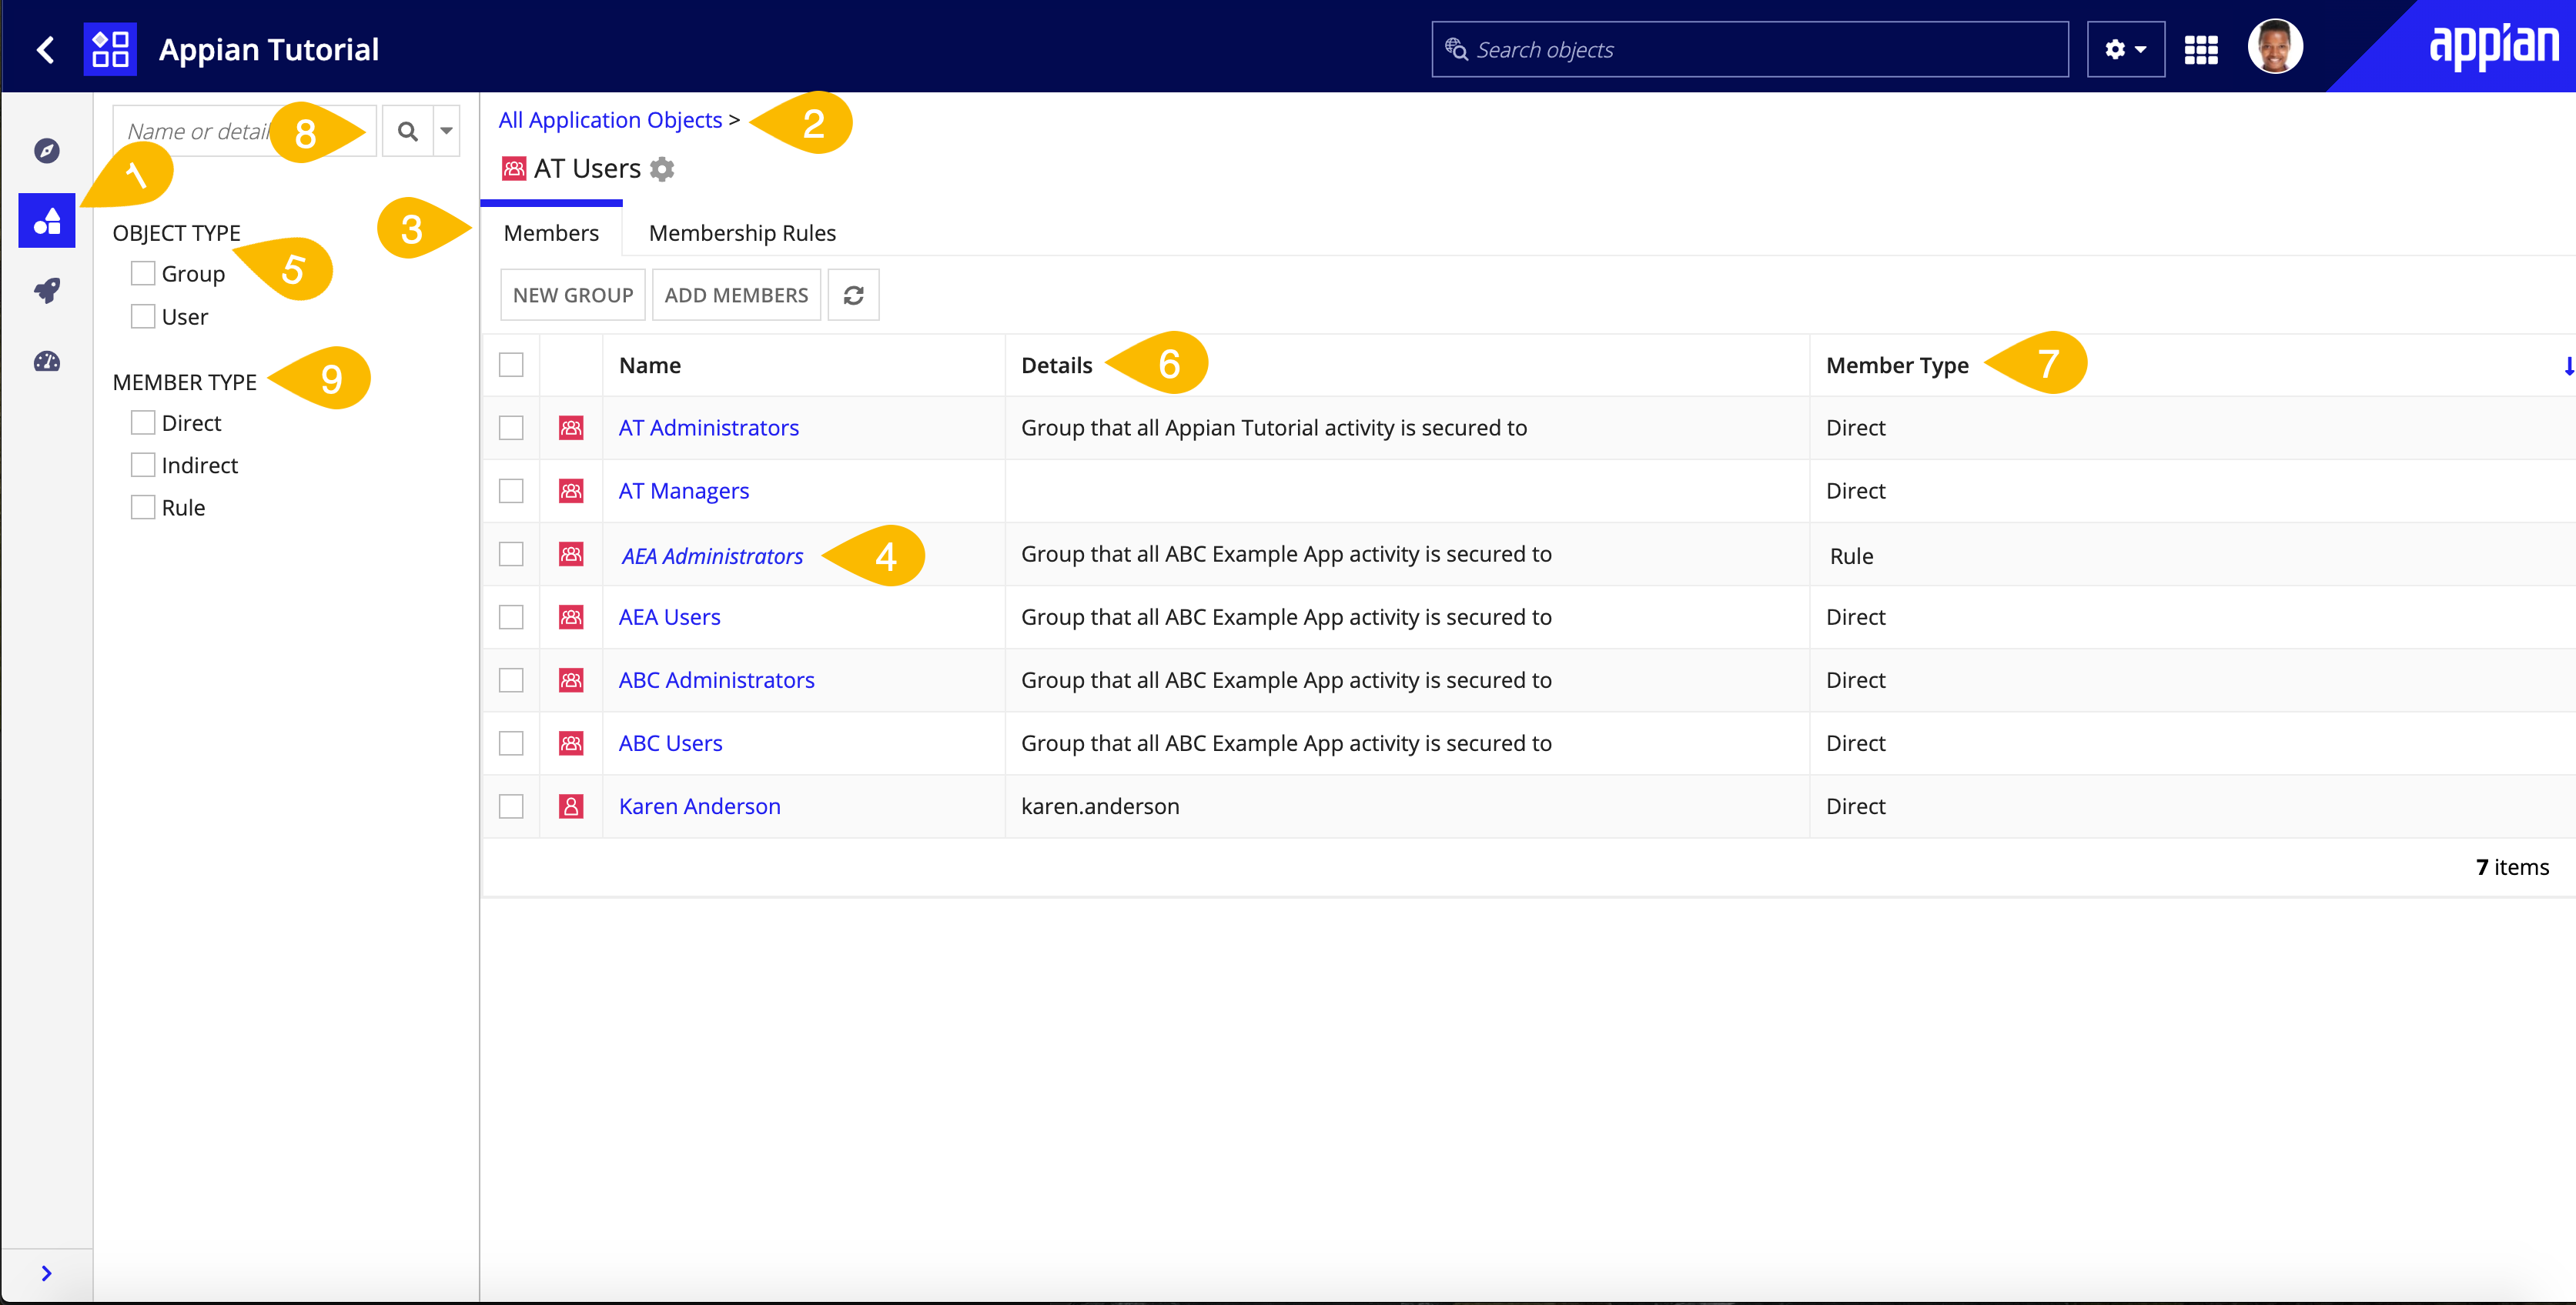Open the Karen Anderson user link

click(699, 806)
